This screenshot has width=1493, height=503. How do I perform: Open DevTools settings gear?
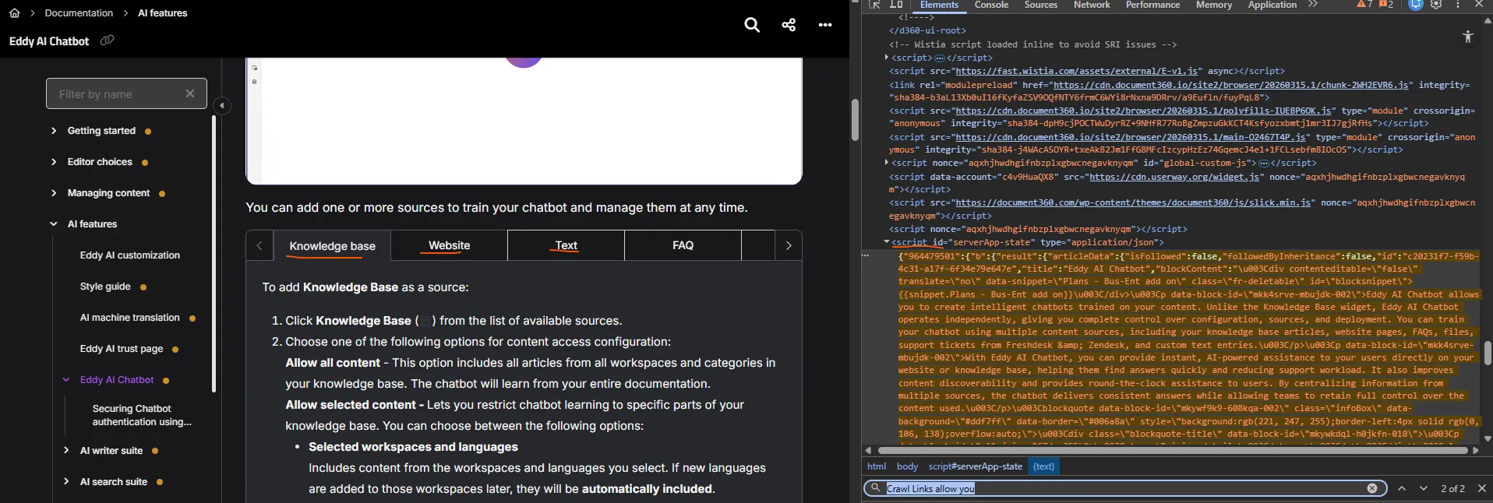(1437, 5)
